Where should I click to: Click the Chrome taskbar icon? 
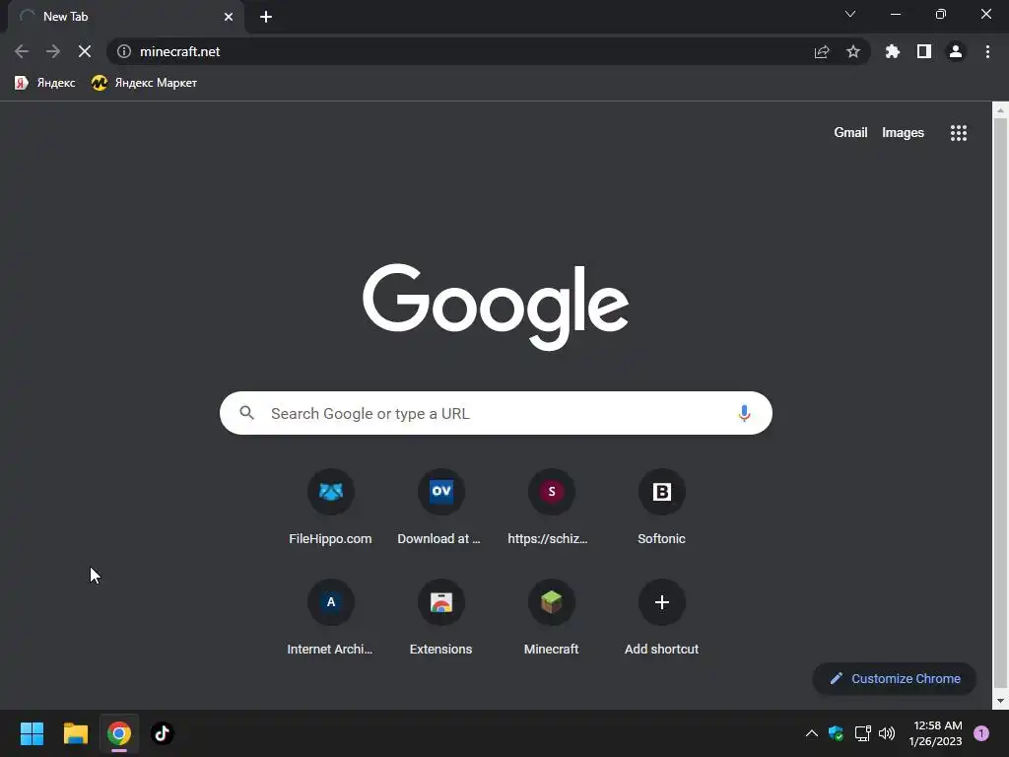point(119,733)
